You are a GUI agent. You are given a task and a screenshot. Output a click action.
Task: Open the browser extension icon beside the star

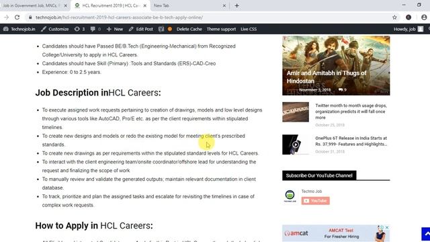point(408,17)
